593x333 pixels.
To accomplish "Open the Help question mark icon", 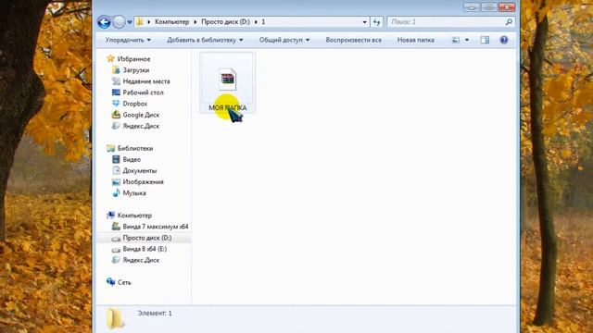I will 504,40.
